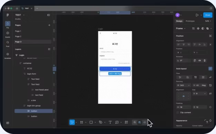Select Page 3 in pages list
Viewport: 216px width, 134px height.
click(33, 42)
